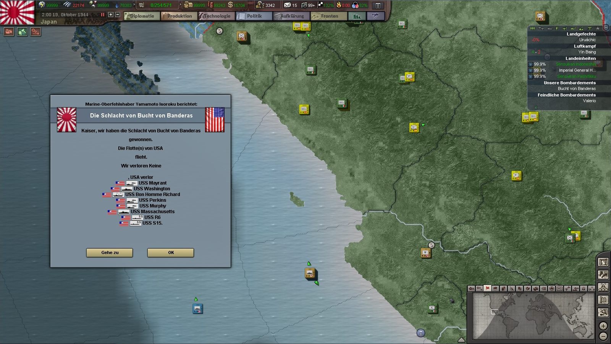This screenshot has width=611, height=344.
Task: Click the Gehe zu button
Action: point(110,252)
